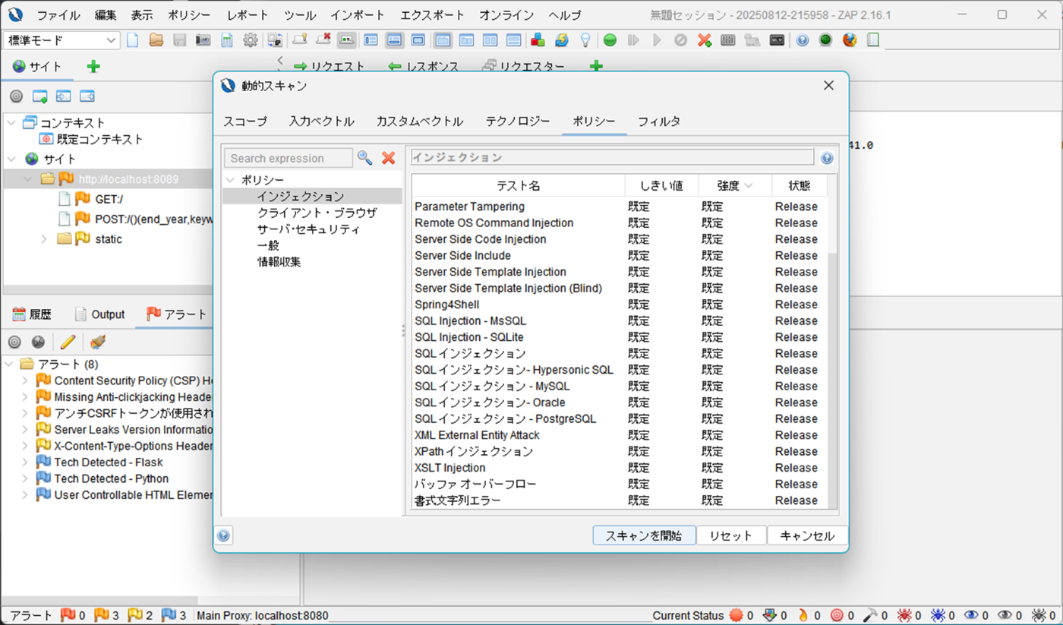Collapse the ポリシー tree node
The height and width of the screenshot is (625, 1063).
[x=230, y=180]
